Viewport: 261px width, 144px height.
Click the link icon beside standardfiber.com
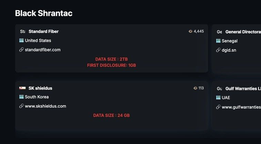click(21, 50)
